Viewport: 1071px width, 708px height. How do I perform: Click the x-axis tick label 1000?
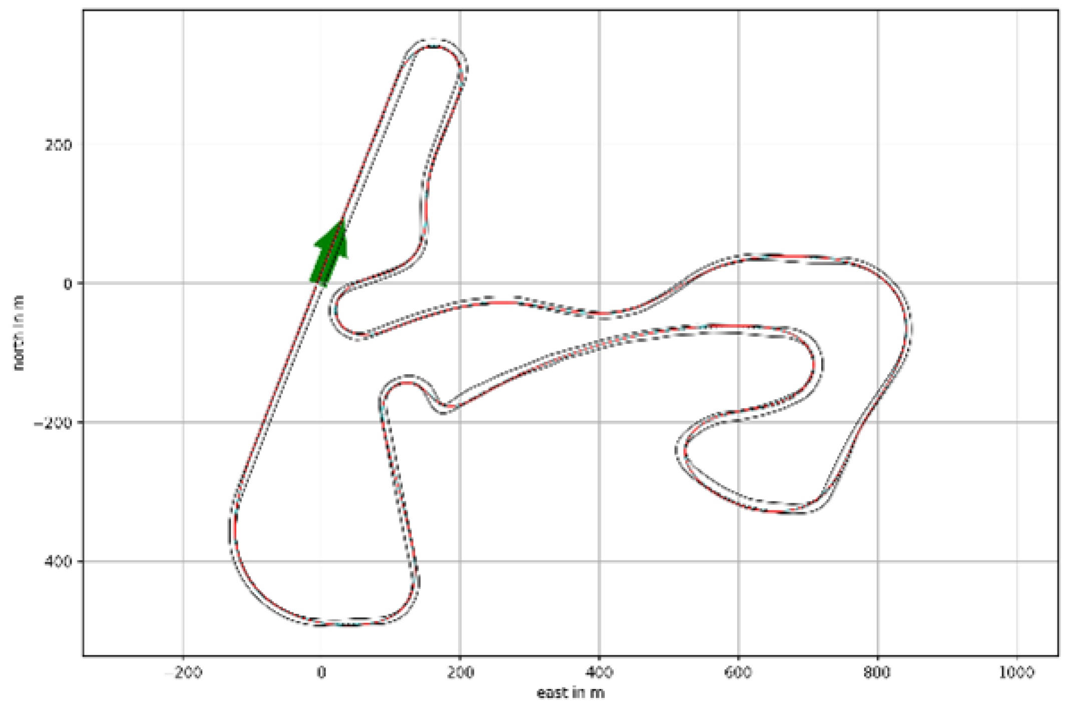coord(1016,672)
